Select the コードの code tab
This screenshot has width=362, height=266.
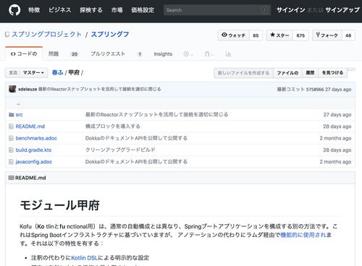click(x=24, y=53)
